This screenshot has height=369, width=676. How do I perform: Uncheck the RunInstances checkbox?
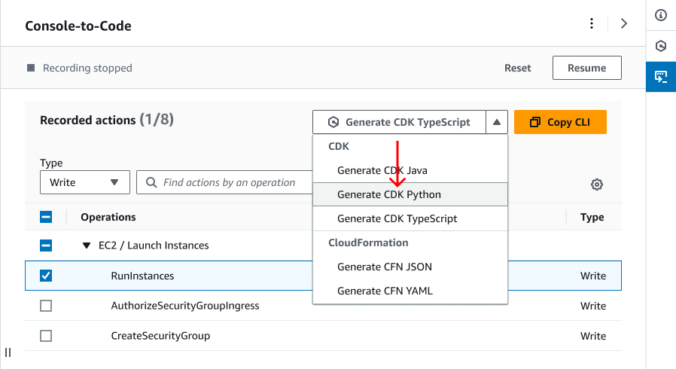(x=46, y=276)
